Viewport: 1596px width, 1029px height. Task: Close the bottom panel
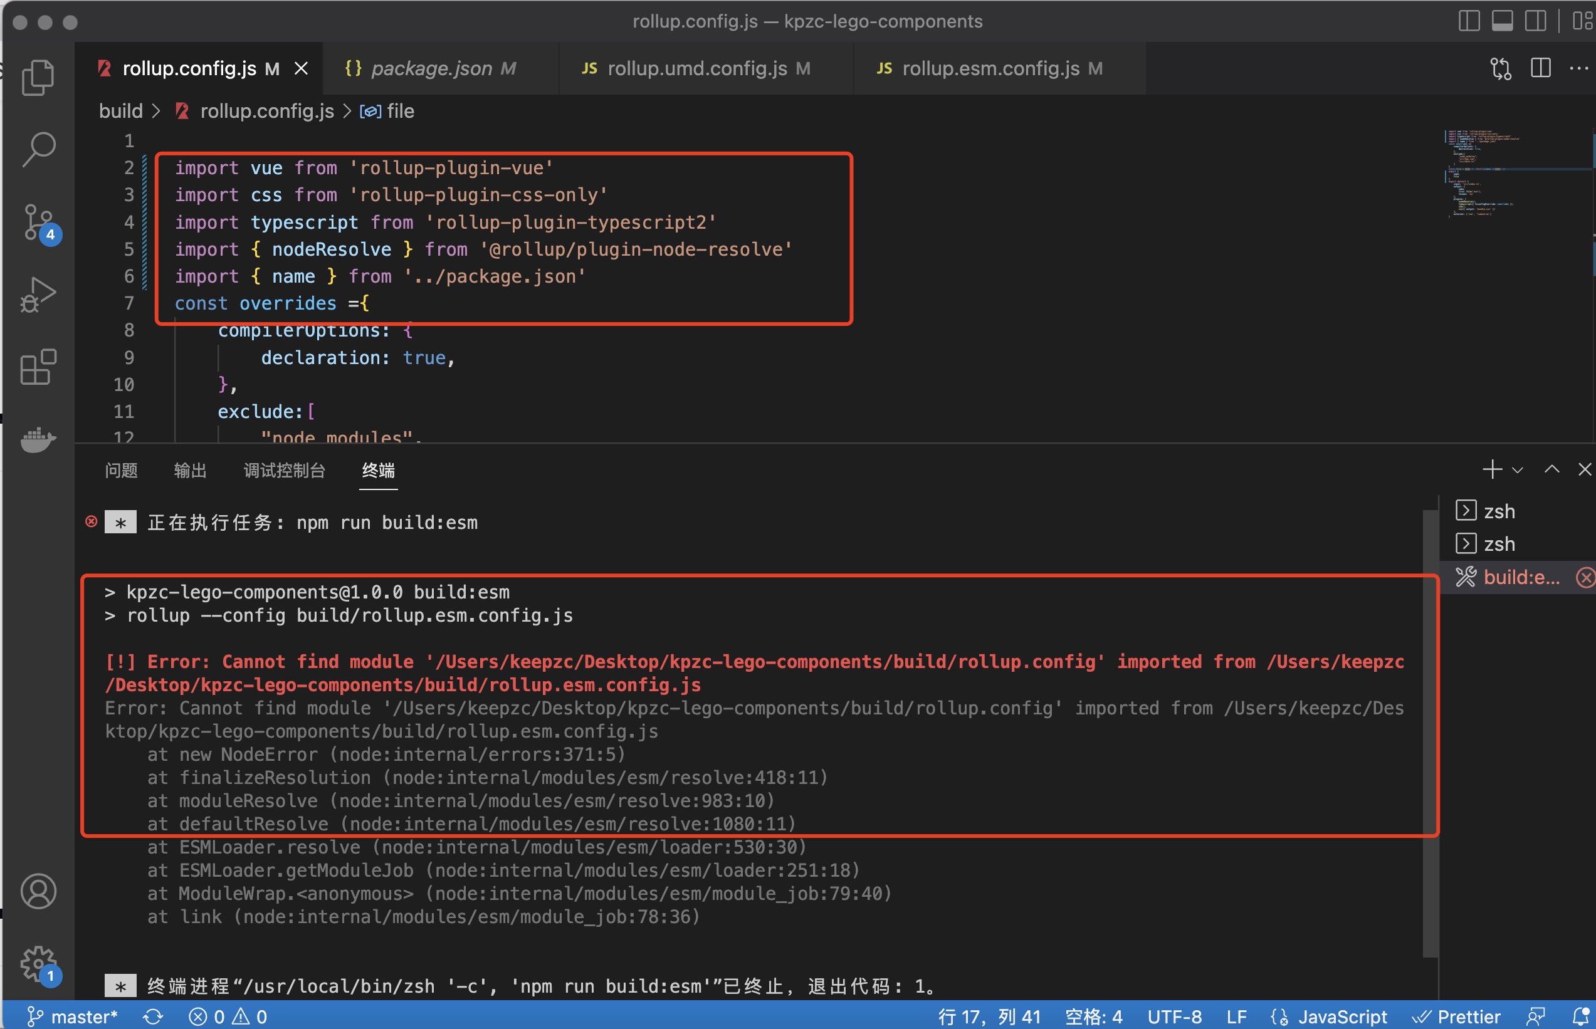coord(1585,469)
